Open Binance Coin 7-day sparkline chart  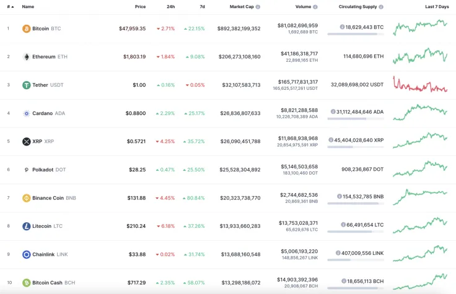[420, 197]
